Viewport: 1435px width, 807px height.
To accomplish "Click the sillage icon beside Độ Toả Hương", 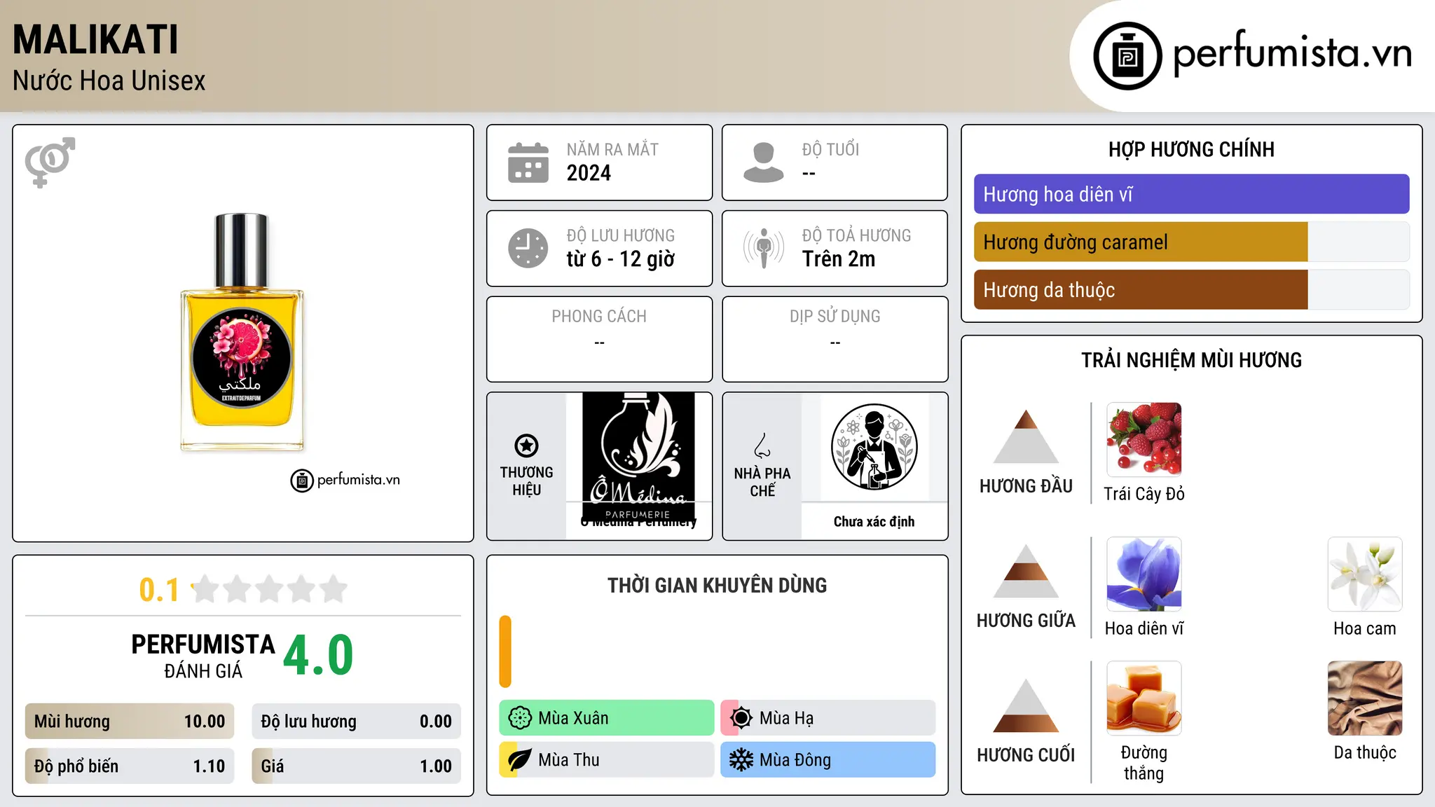I will pos(764,248).
